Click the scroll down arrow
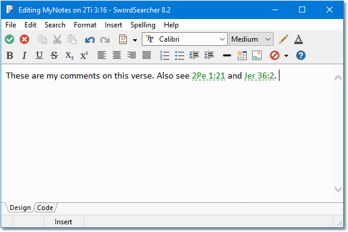 tap(338, 189)
